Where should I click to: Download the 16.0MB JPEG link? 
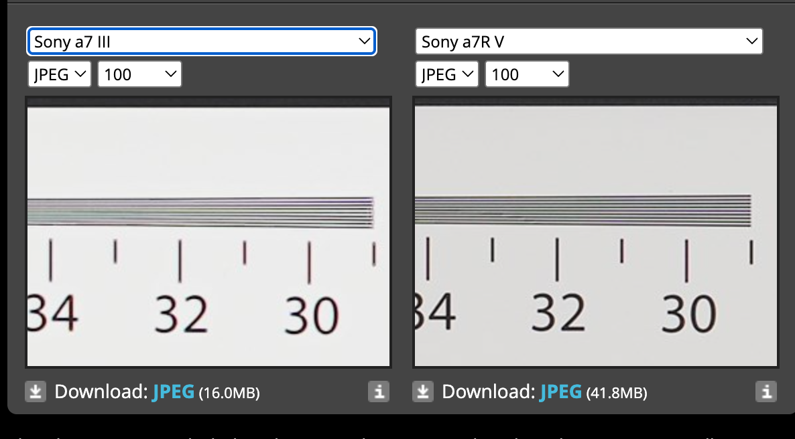[x=173, y=392]
